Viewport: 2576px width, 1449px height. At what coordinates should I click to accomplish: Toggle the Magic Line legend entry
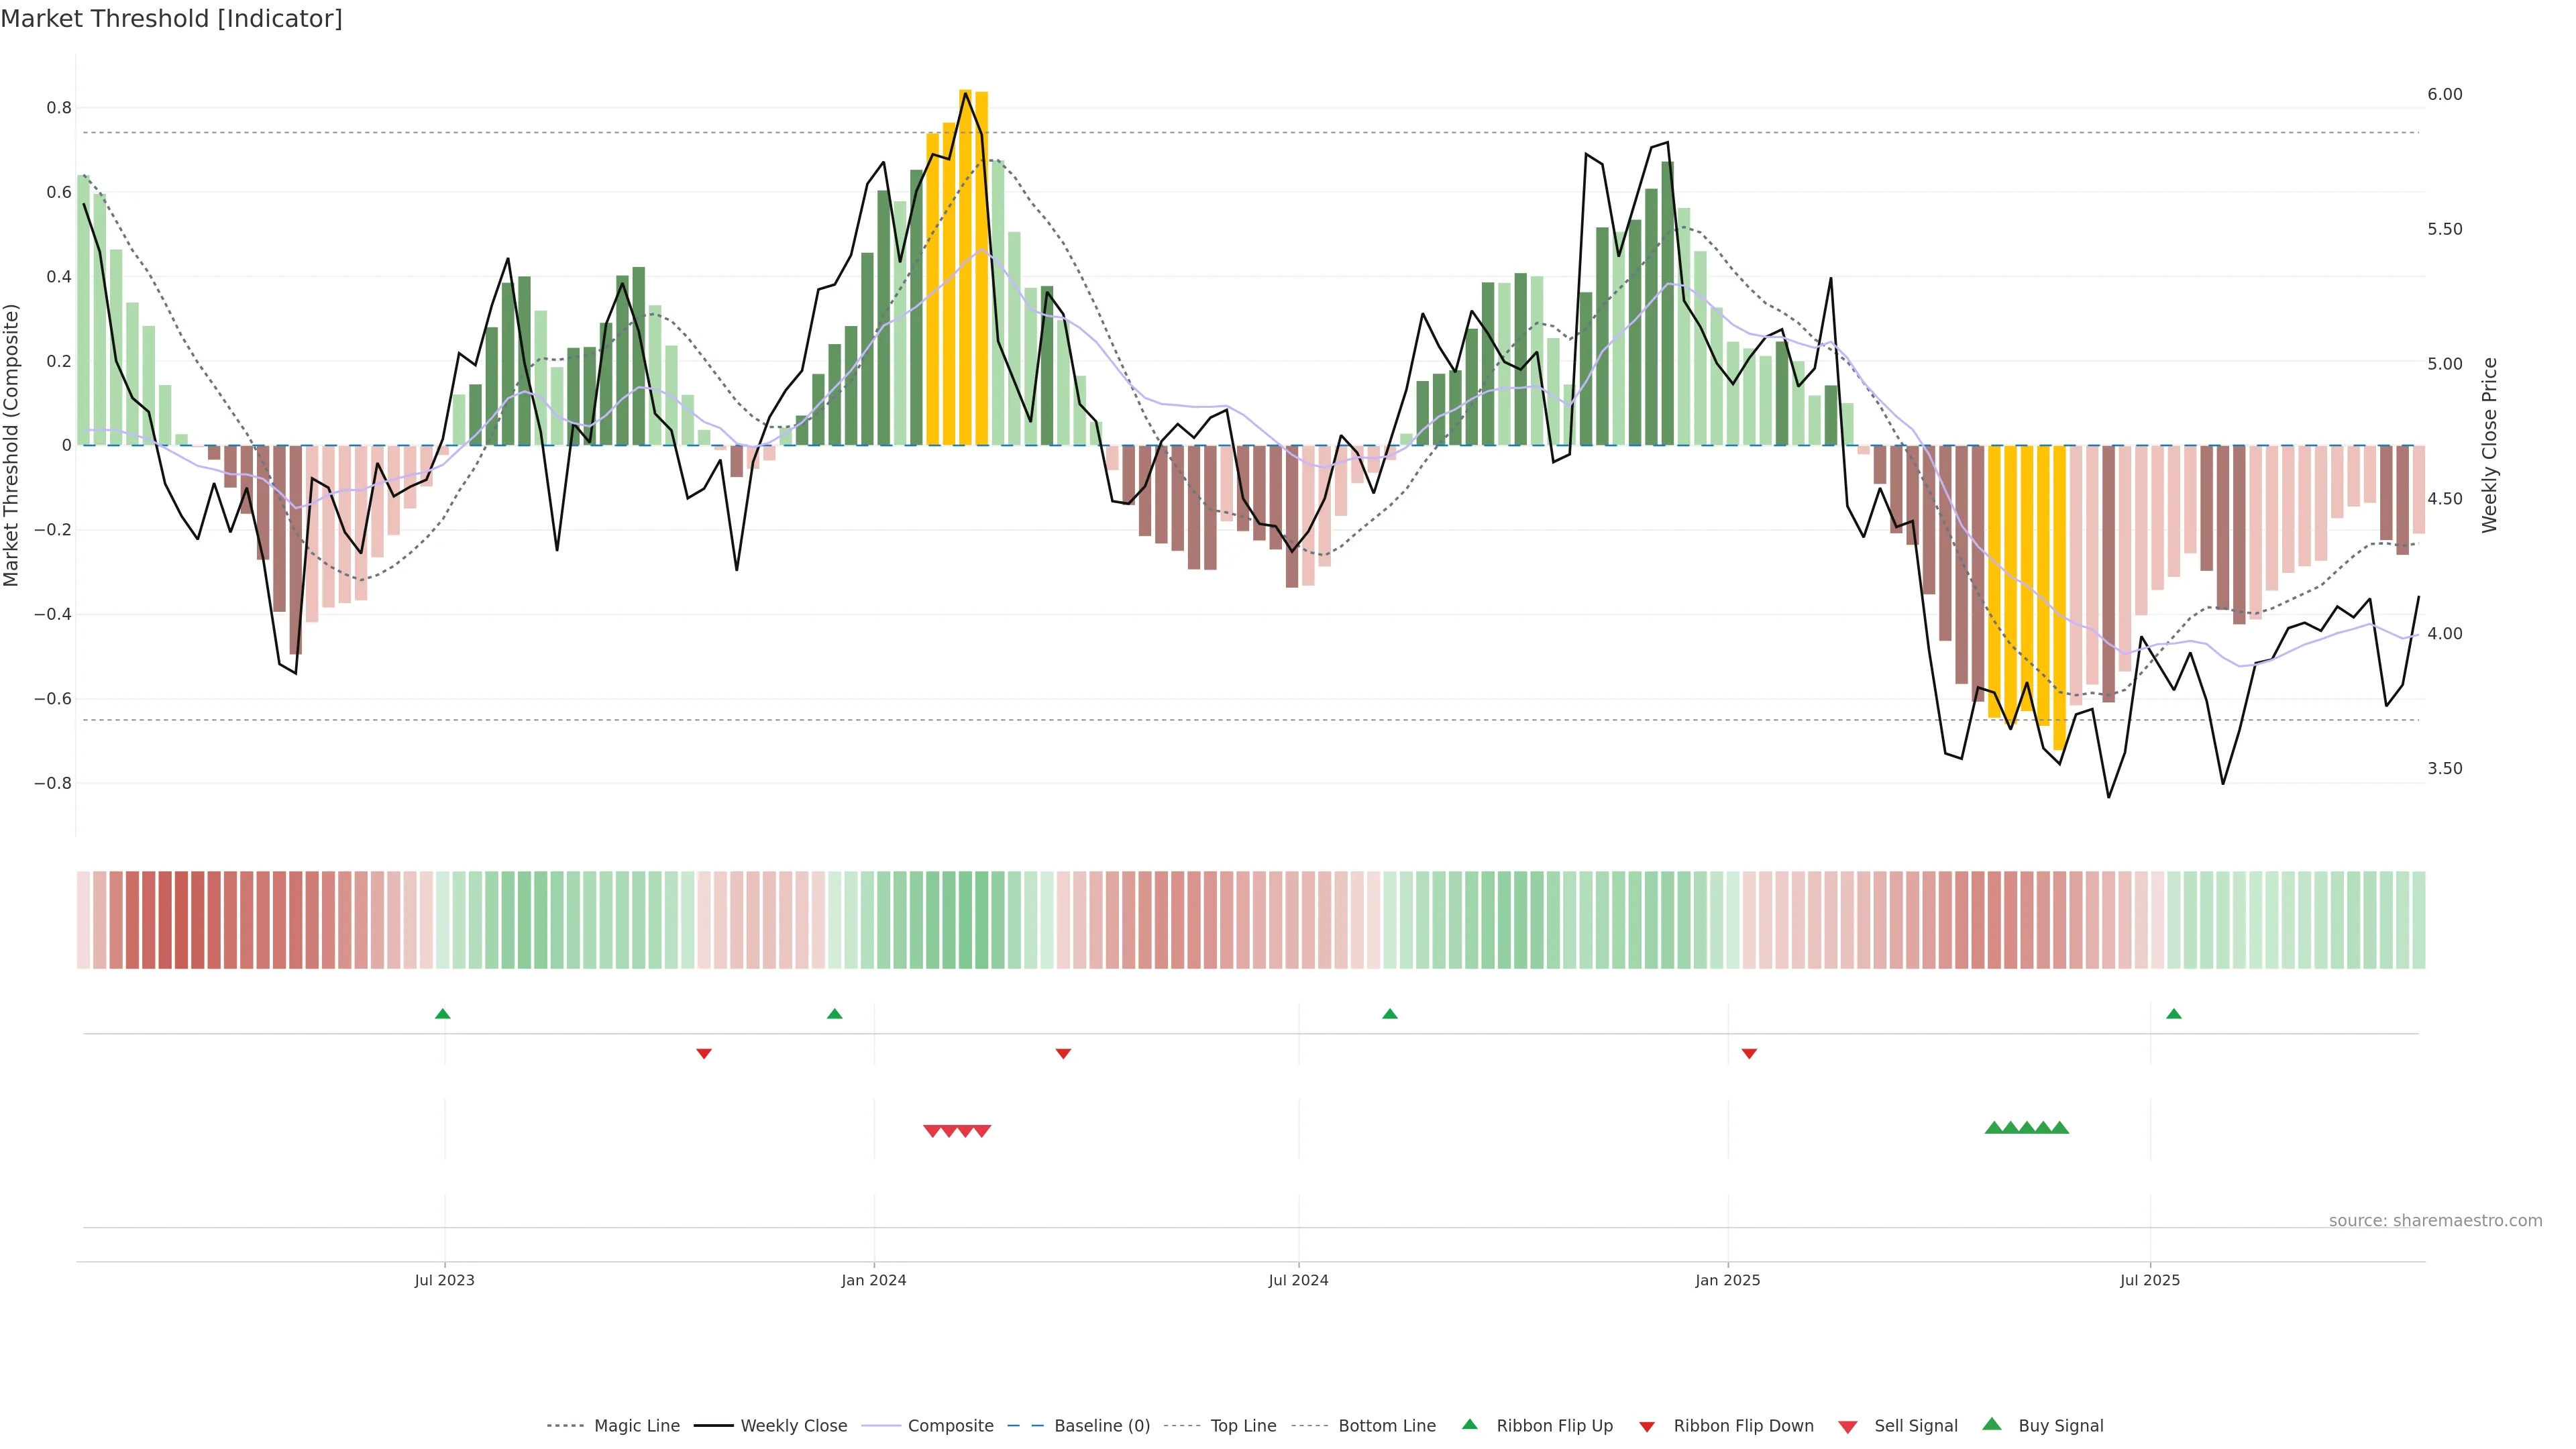(x=636, y=1426)
